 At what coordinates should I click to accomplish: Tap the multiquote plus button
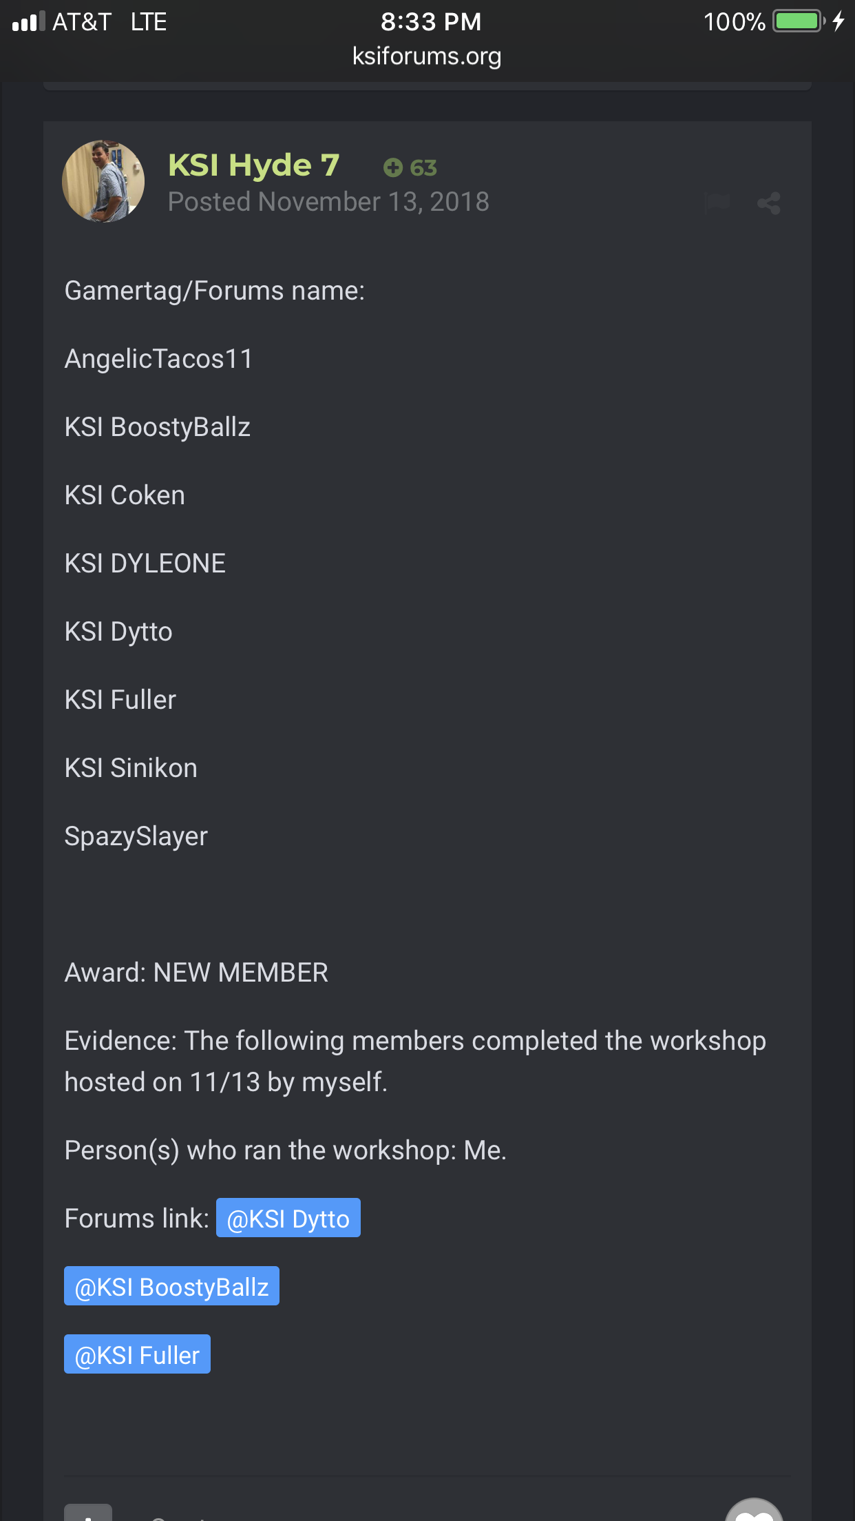(x=88, y=1514)
